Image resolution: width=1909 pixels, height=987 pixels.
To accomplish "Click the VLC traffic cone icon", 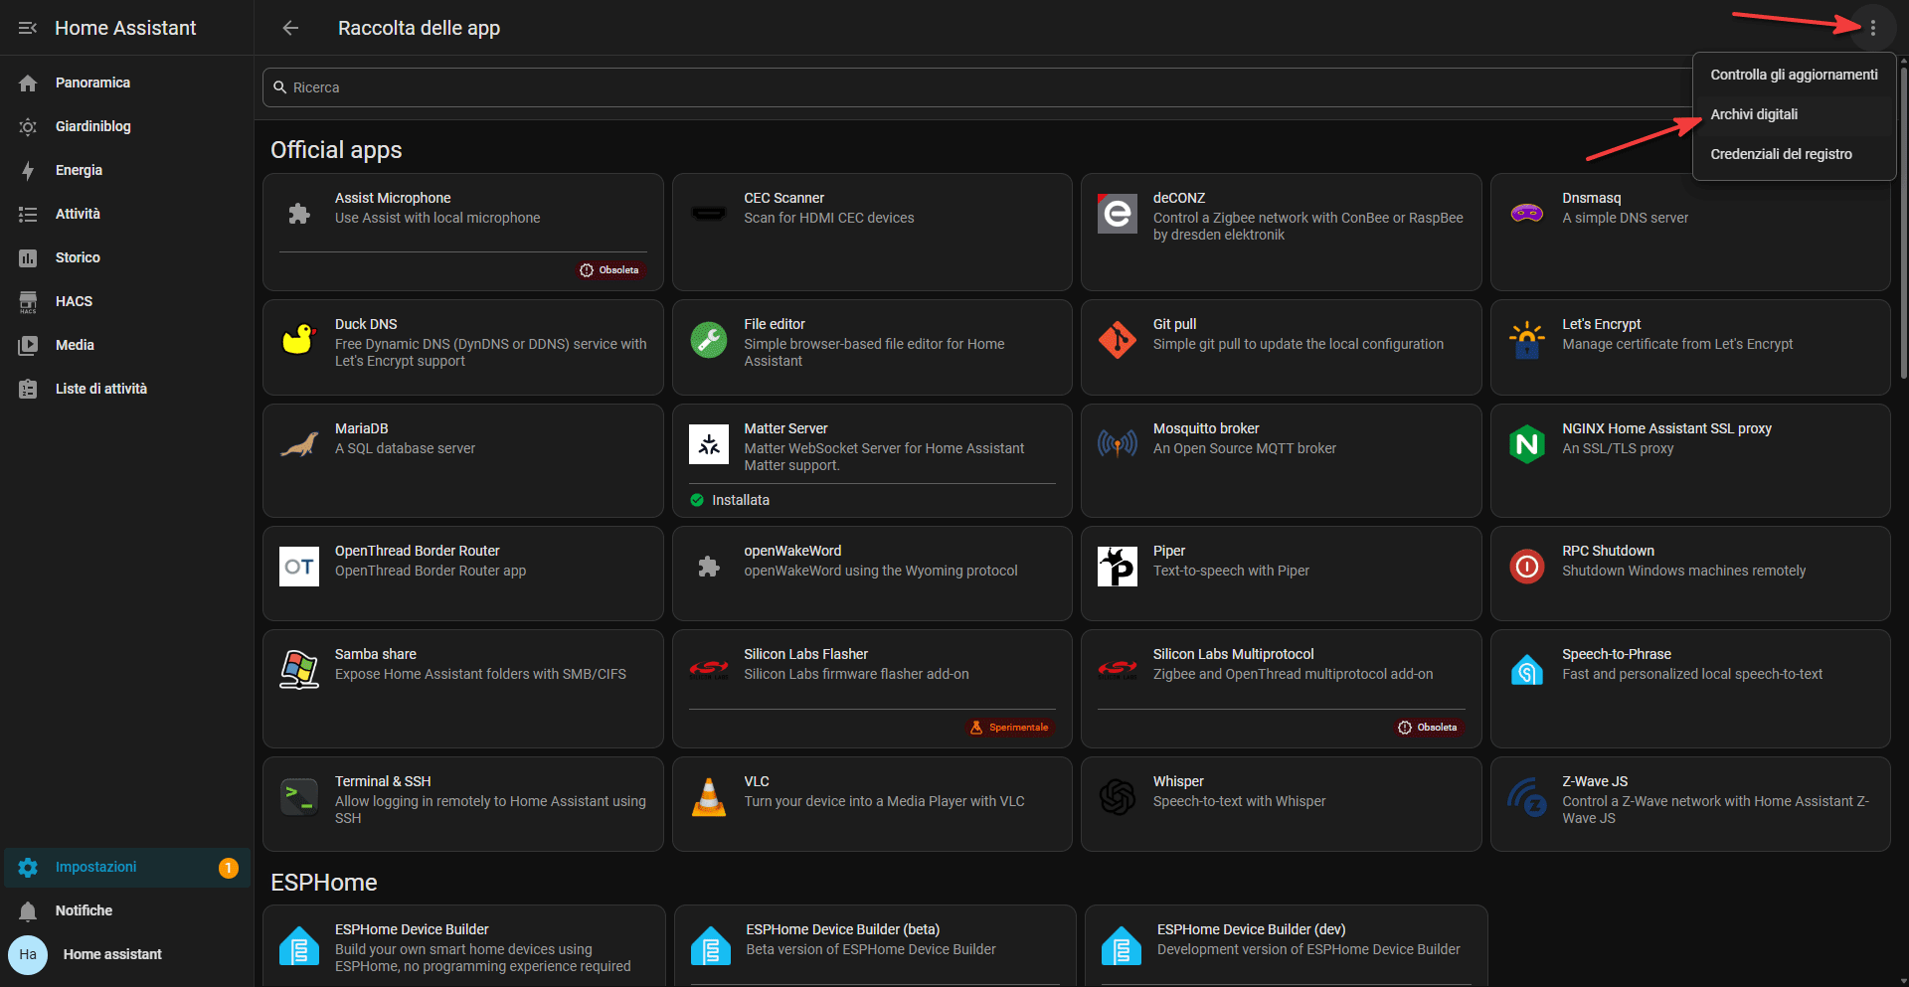I will tap(709, 797).
